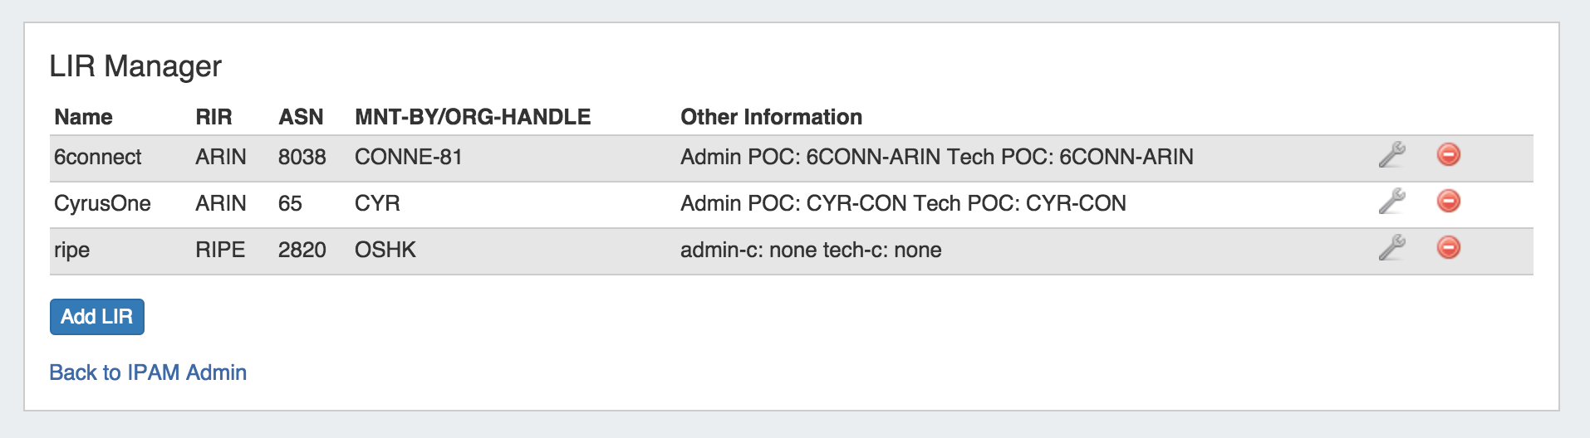
Task: Click the LIR Manager page heading
Action: coord(135,66)
